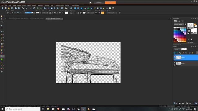
Task: Open the Selections menu
Action: (41, 5)
